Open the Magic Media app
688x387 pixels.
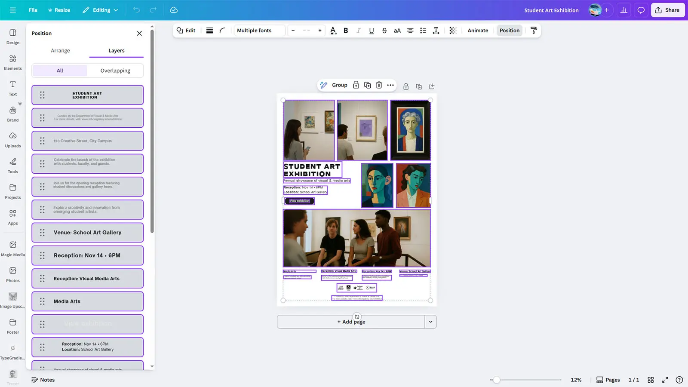click(13, 249)
